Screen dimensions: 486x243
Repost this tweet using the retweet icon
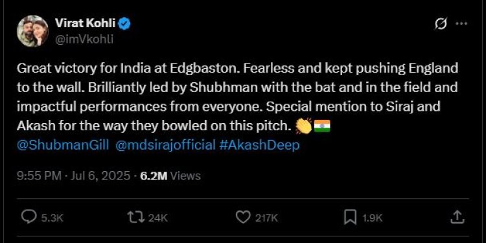(136, 217)
